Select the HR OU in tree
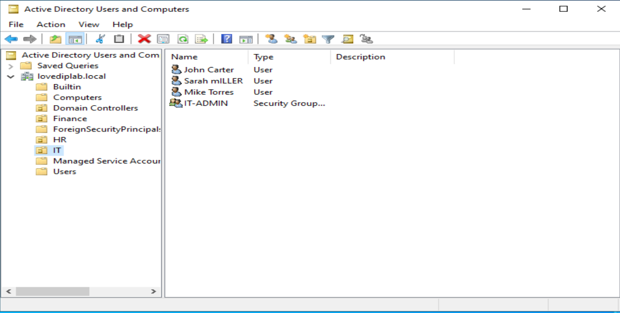This screenshot has width=620, height=313. (60, 140)
